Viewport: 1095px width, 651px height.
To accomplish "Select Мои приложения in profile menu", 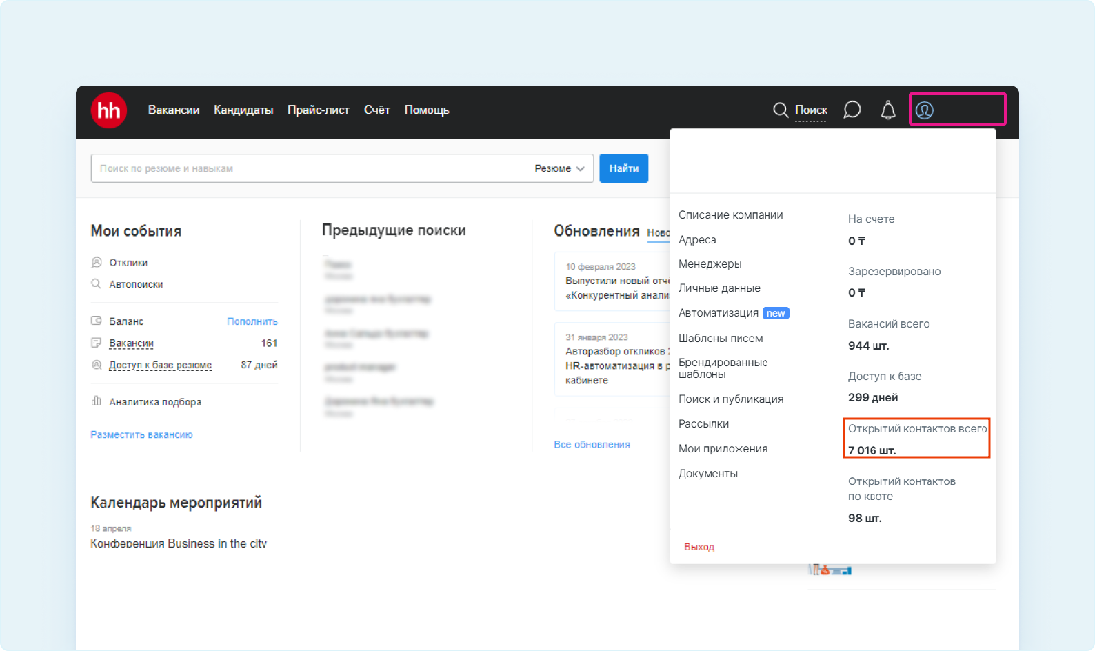I will click(x=723, y=449).
